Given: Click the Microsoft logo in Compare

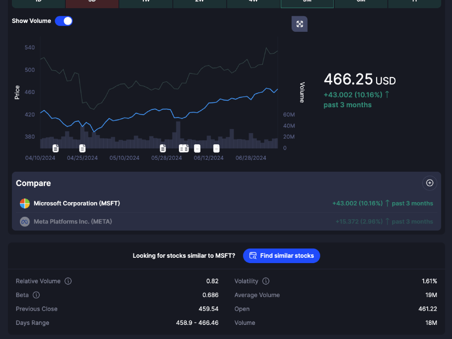Looking at the screenshot, I should coord(25,203).
